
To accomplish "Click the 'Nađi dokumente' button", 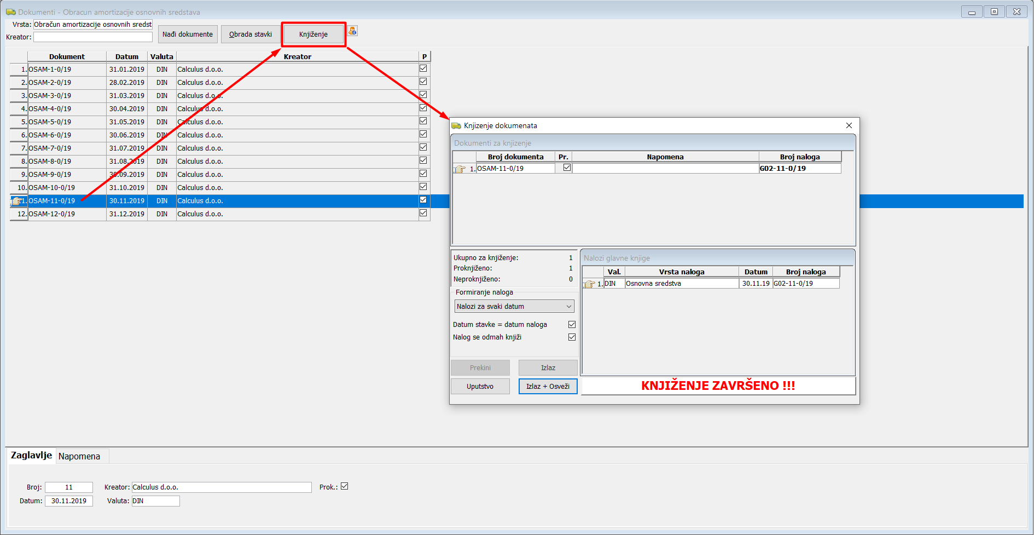I will (188, 34).
